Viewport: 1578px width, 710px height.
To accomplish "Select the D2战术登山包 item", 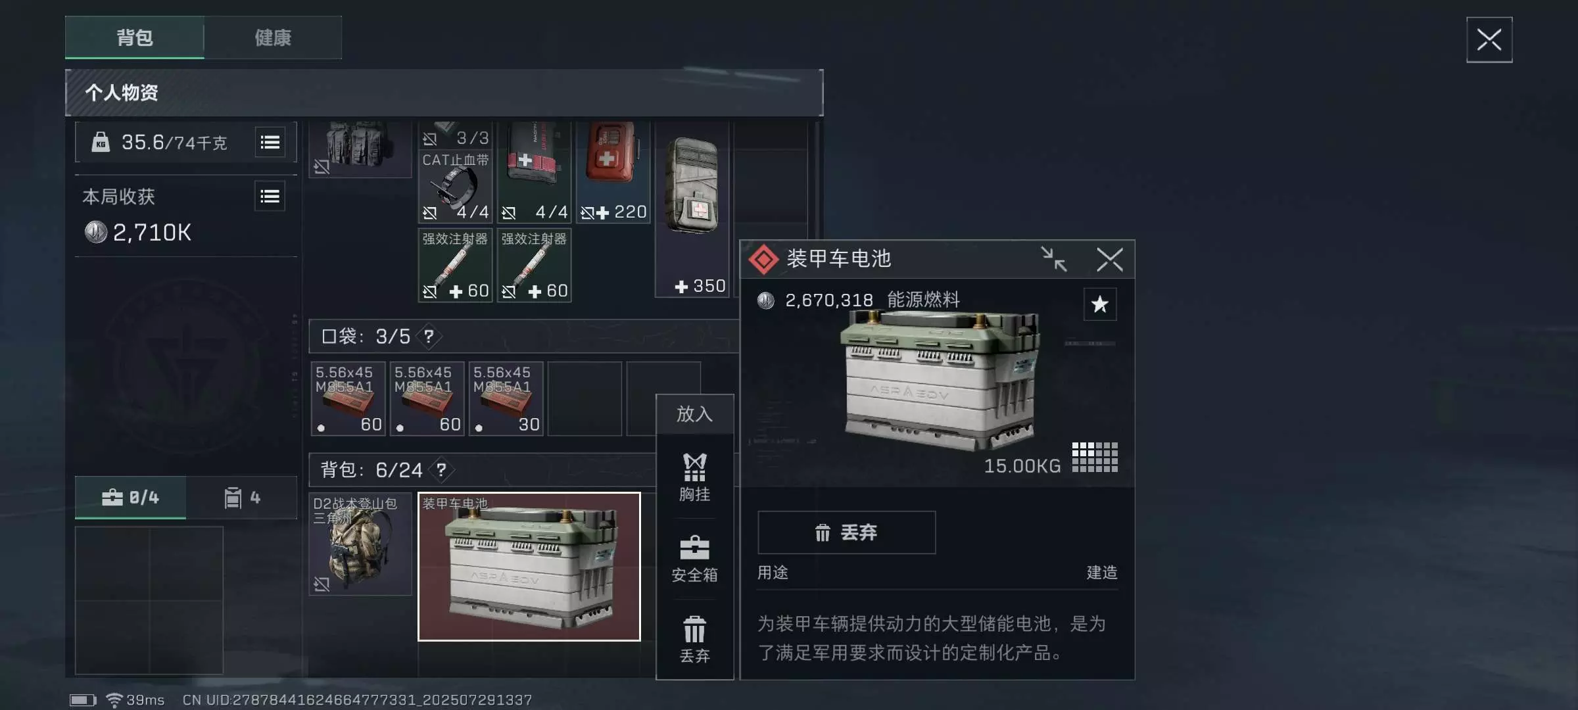I will click(360, 544).
